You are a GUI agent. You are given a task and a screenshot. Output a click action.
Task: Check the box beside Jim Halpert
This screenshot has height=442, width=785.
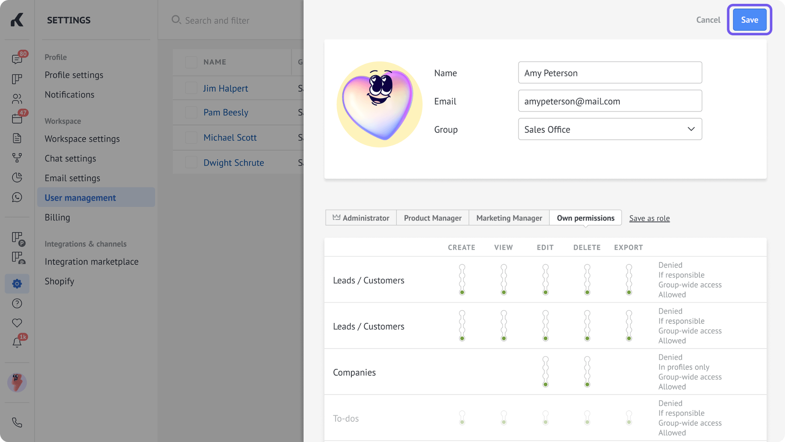click(191, 88)
